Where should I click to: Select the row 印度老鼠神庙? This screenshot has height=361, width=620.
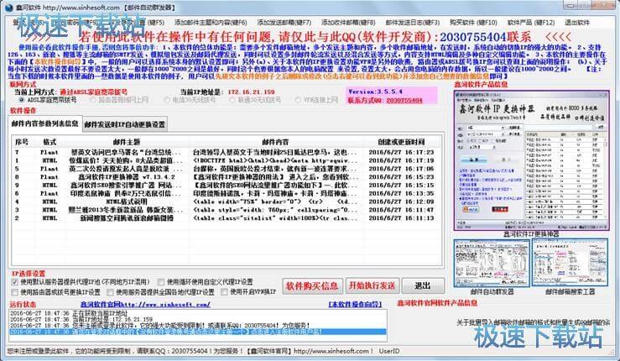[x=226, y=194]
